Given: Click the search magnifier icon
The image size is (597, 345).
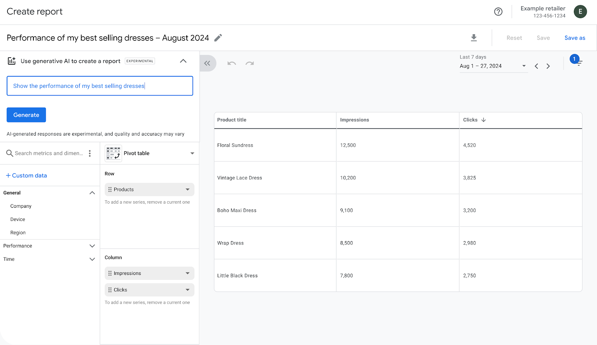Looking at the screenshot, I should [10, 153].
